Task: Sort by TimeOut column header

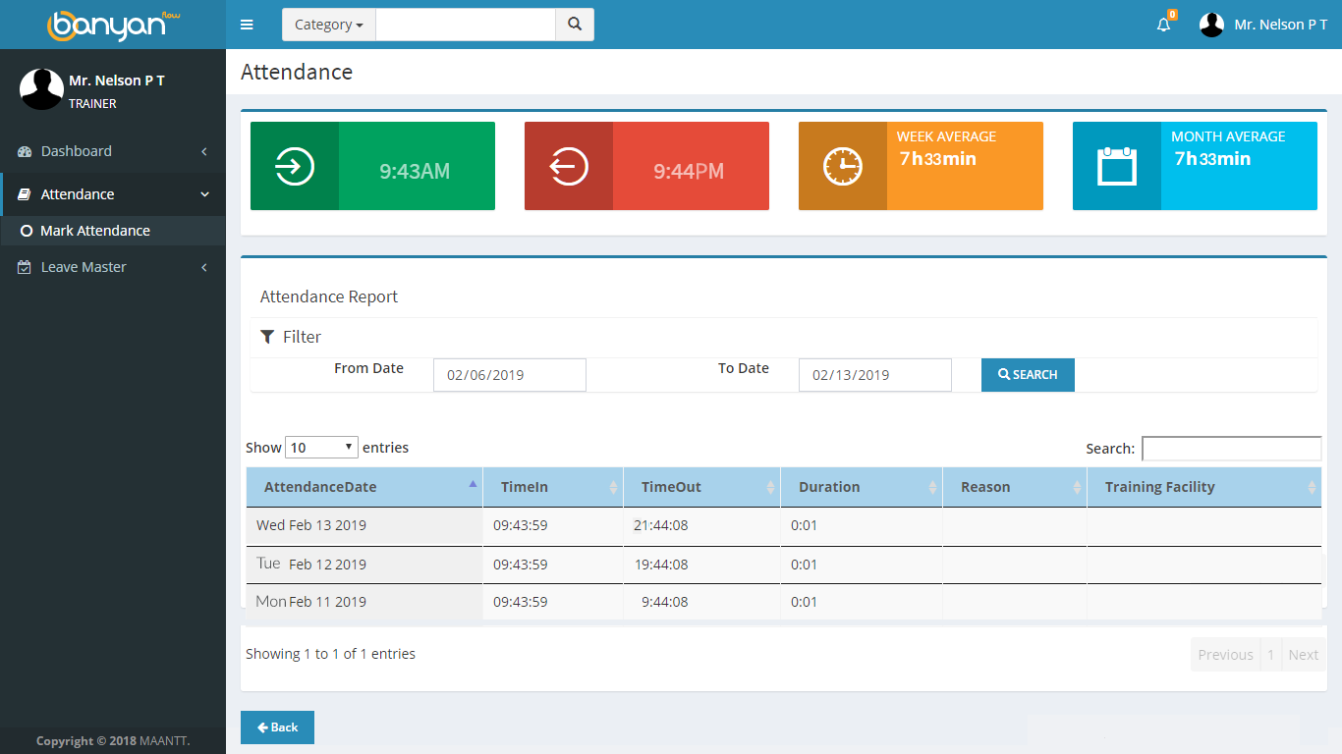Action: click(702, 487)
